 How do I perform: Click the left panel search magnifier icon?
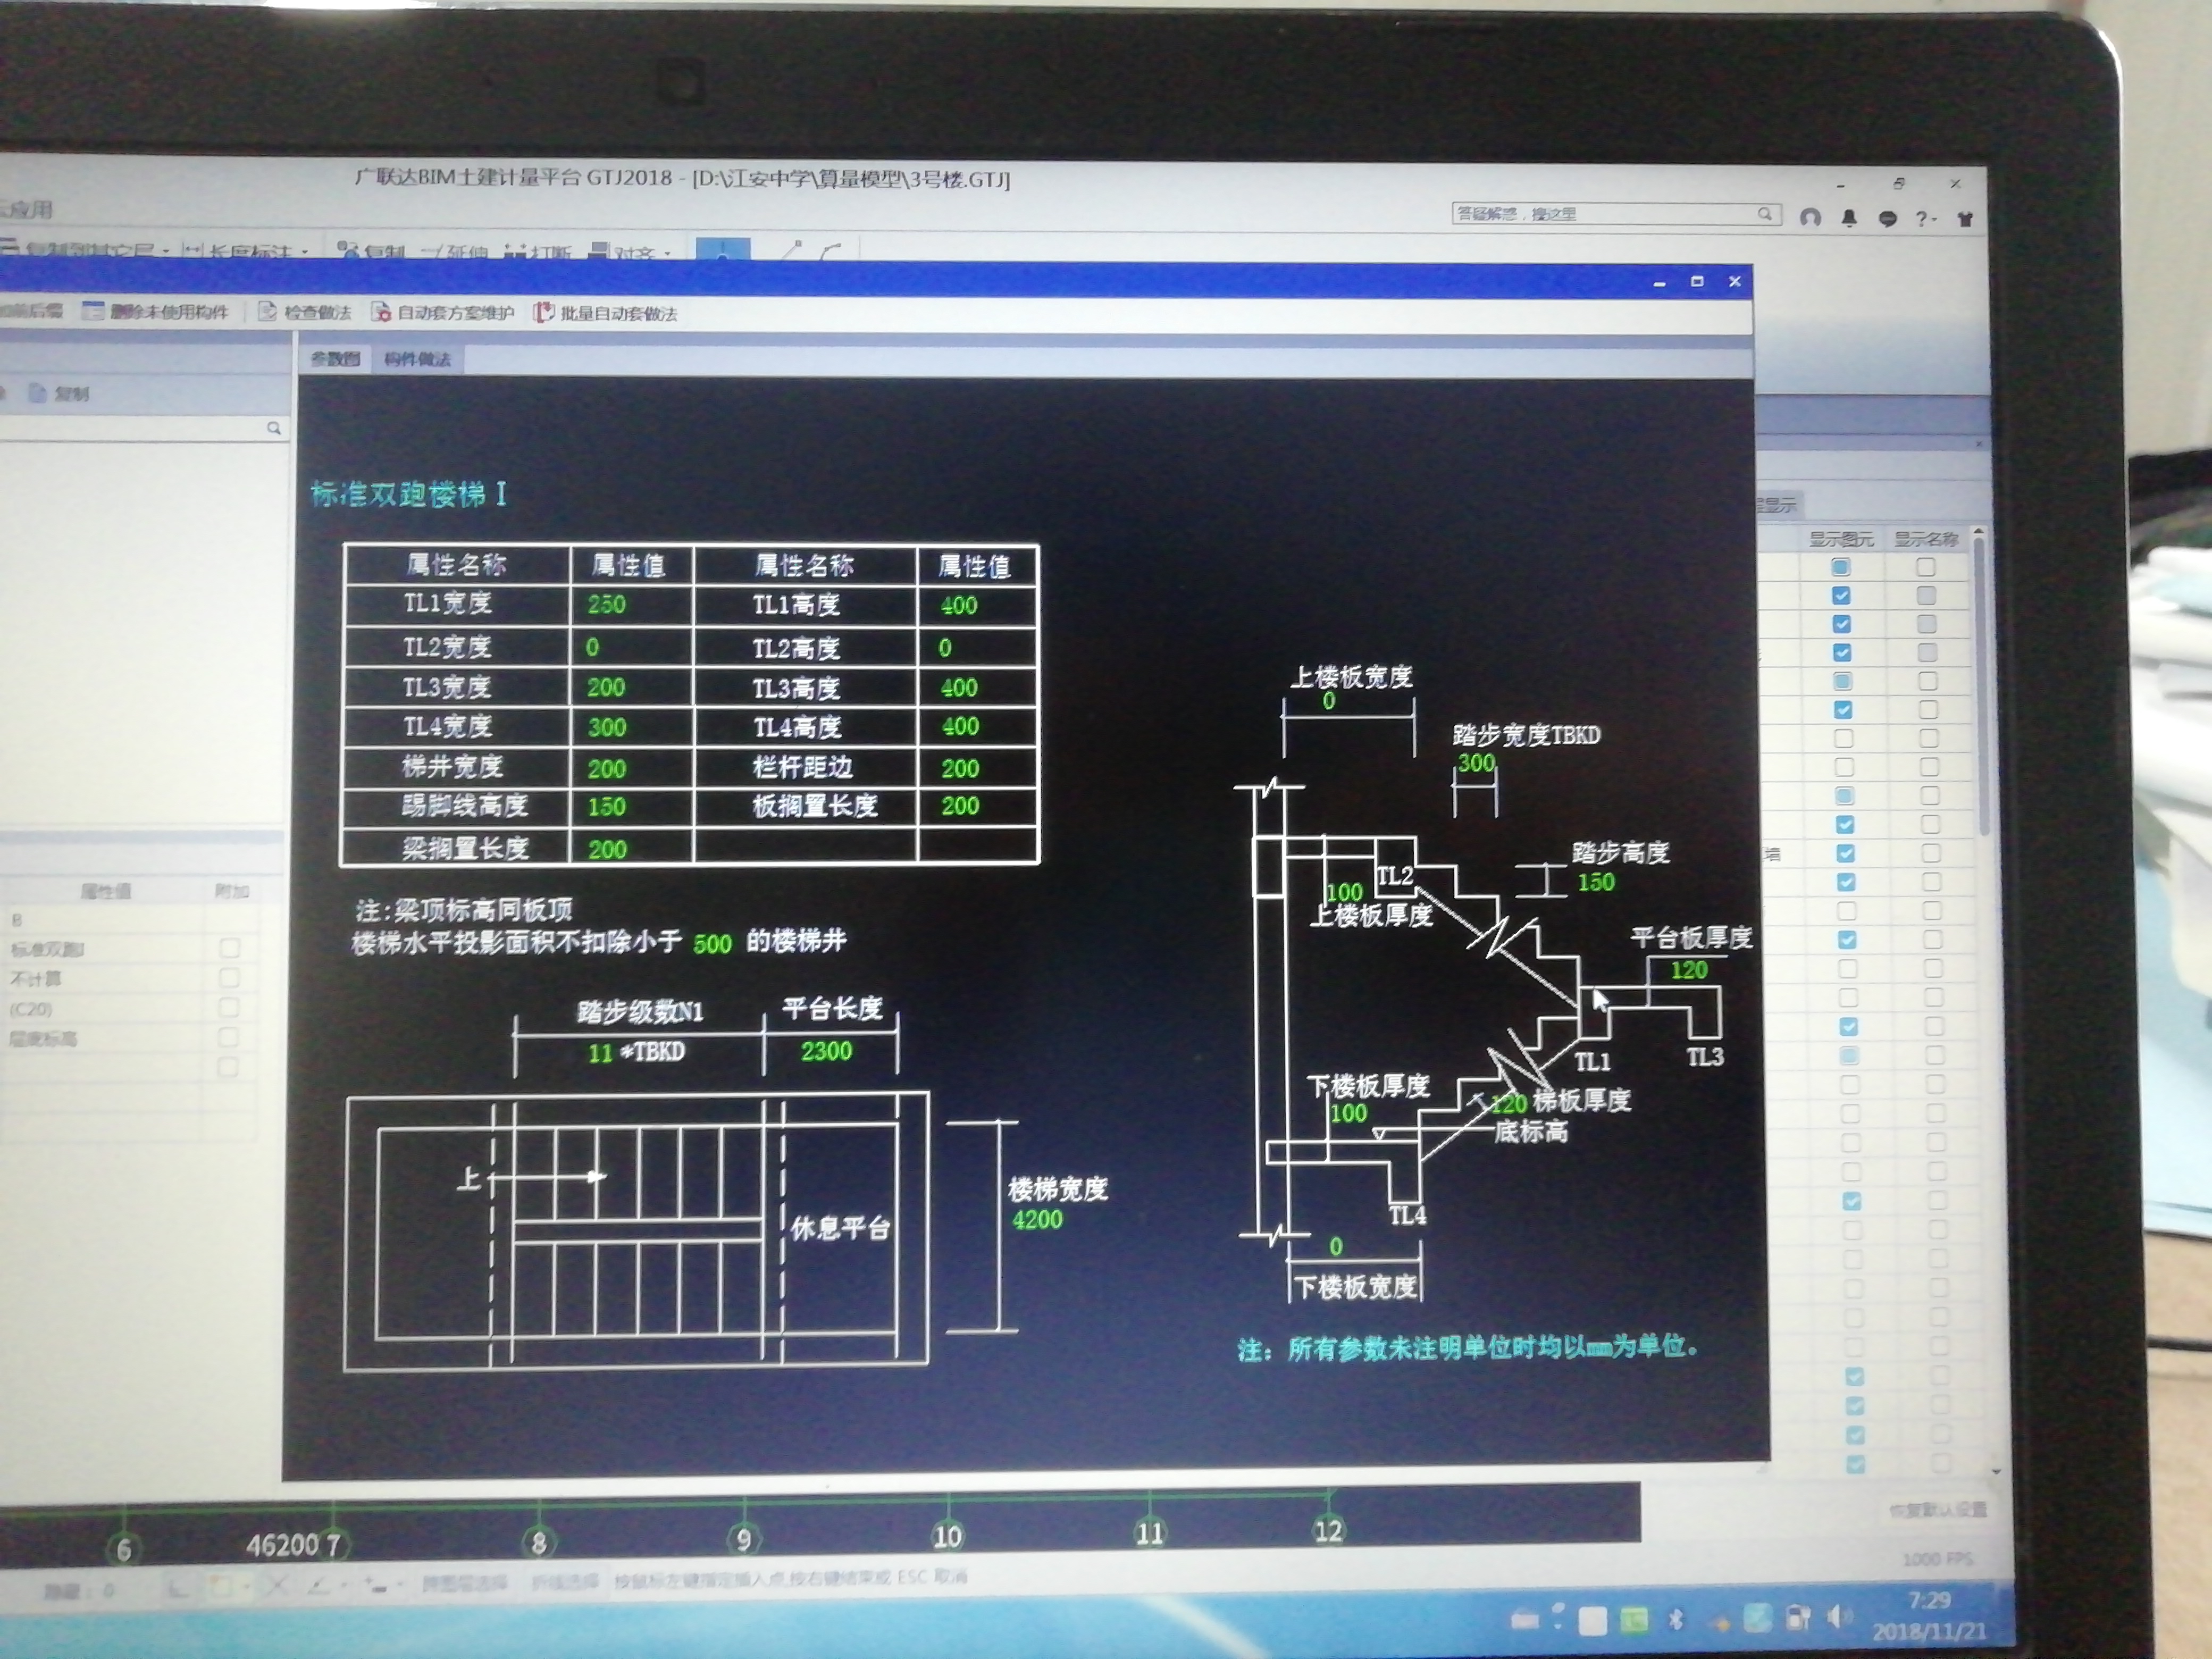273,428
